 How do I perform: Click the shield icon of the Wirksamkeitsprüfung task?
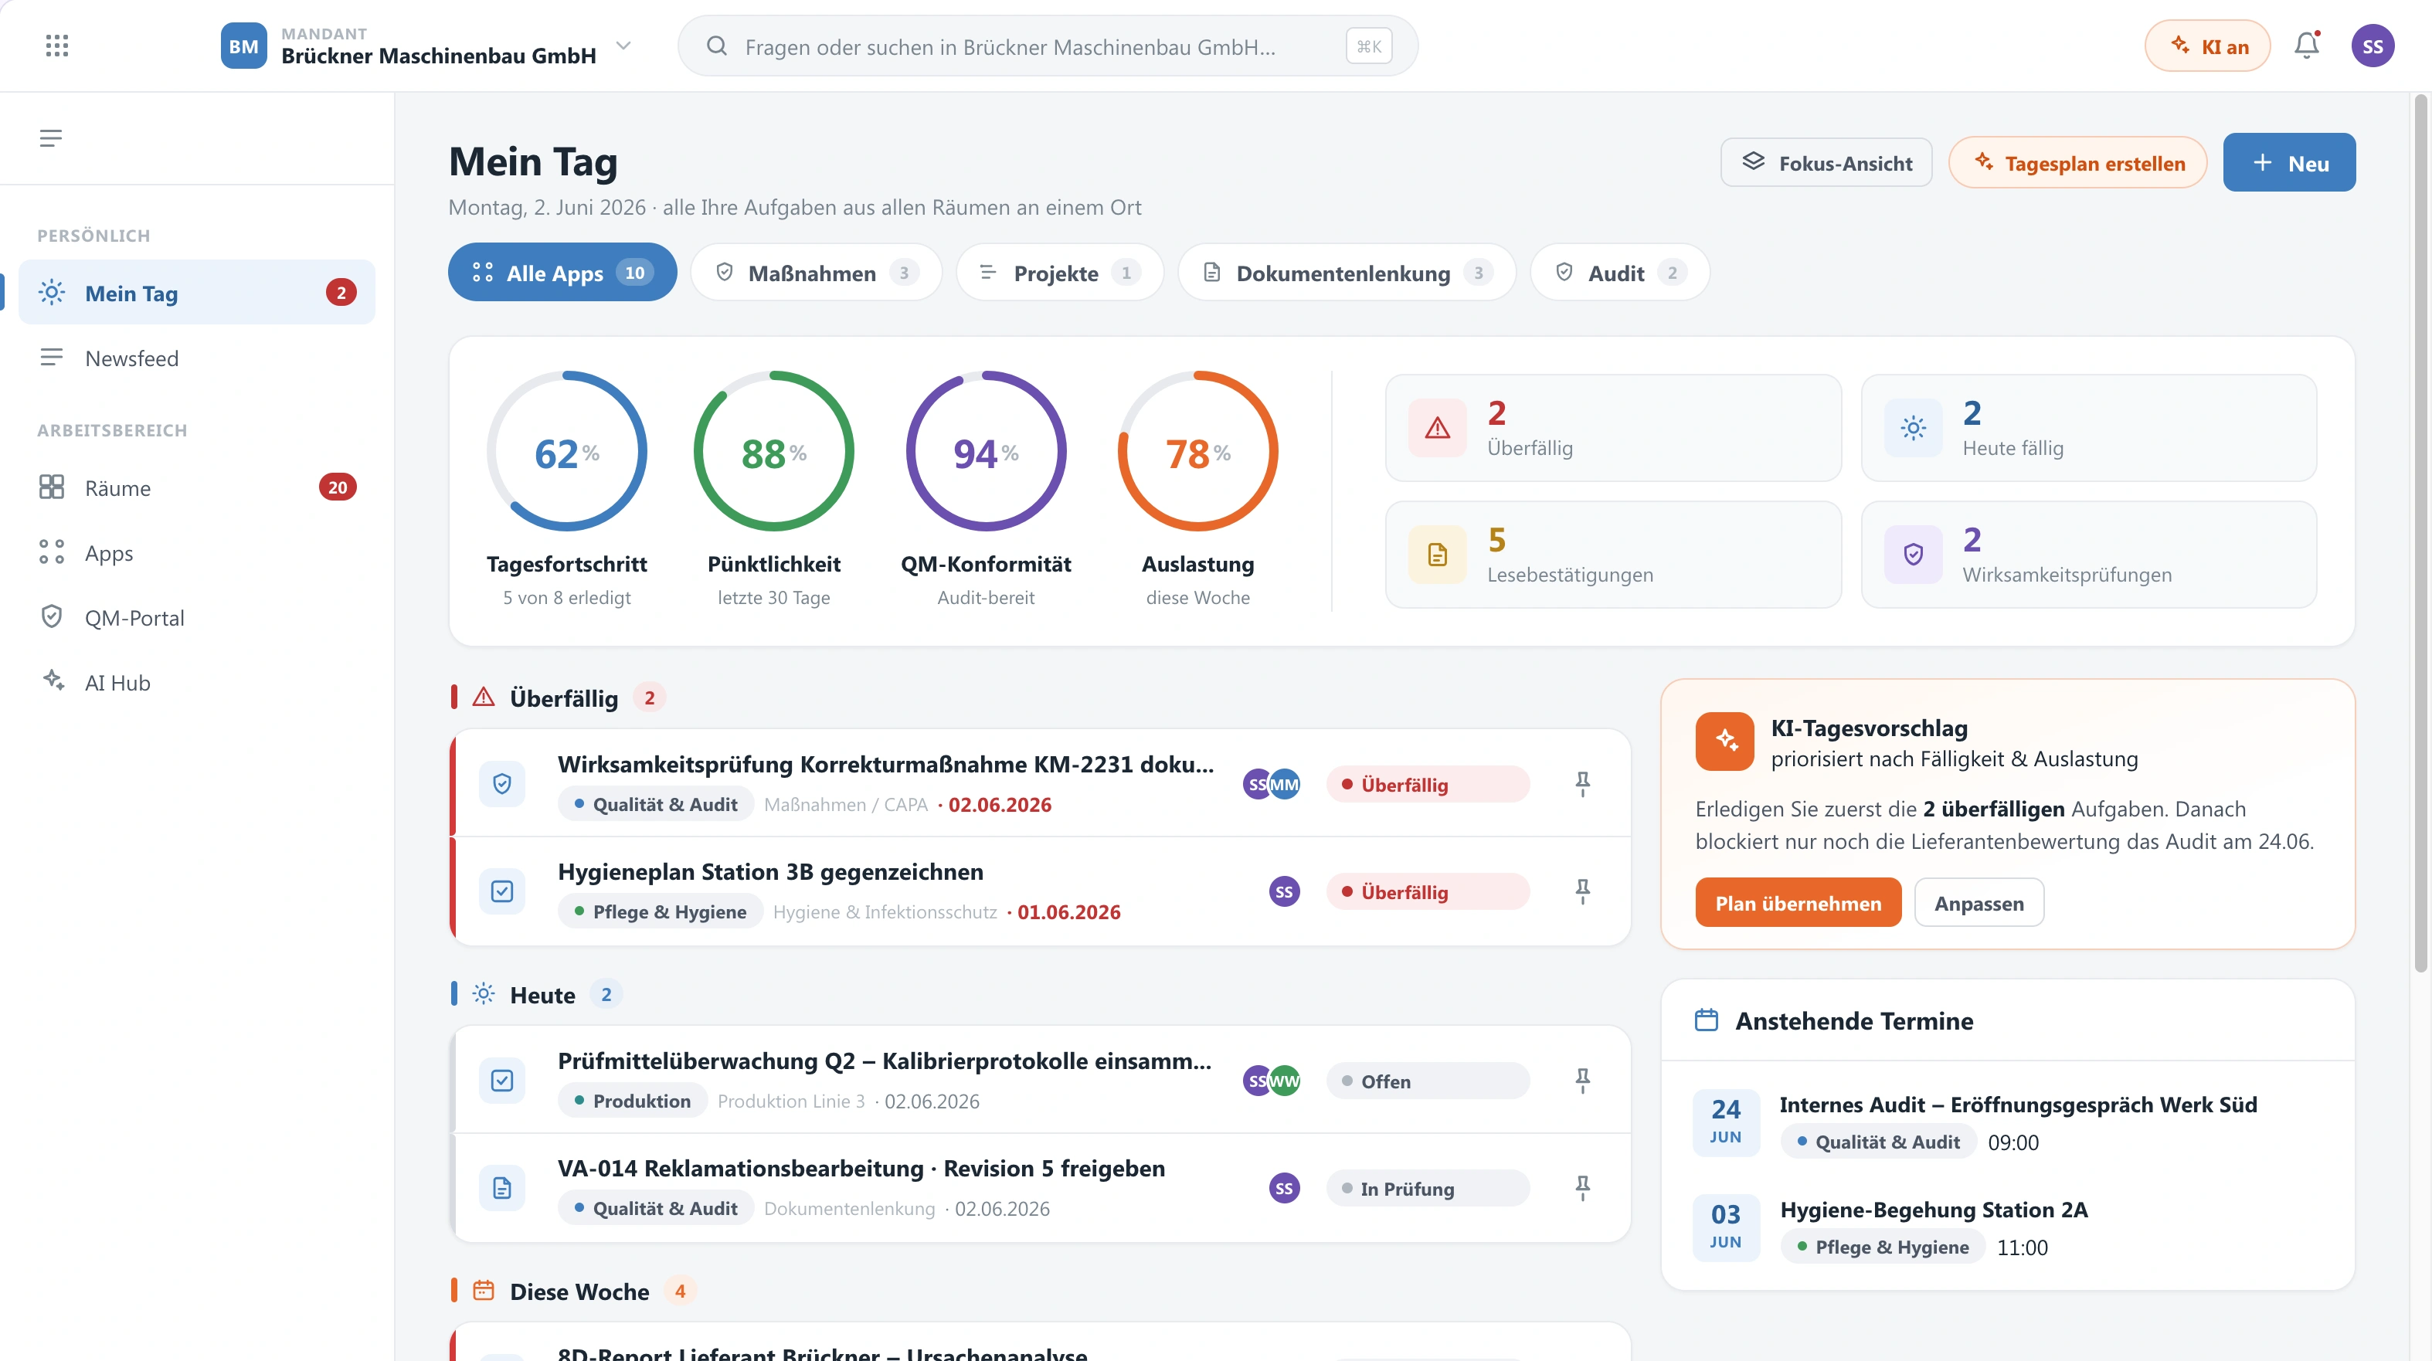click(x=502, y=783)
